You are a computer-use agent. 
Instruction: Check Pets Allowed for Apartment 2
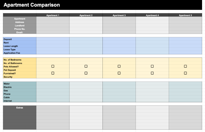(86, 66)
